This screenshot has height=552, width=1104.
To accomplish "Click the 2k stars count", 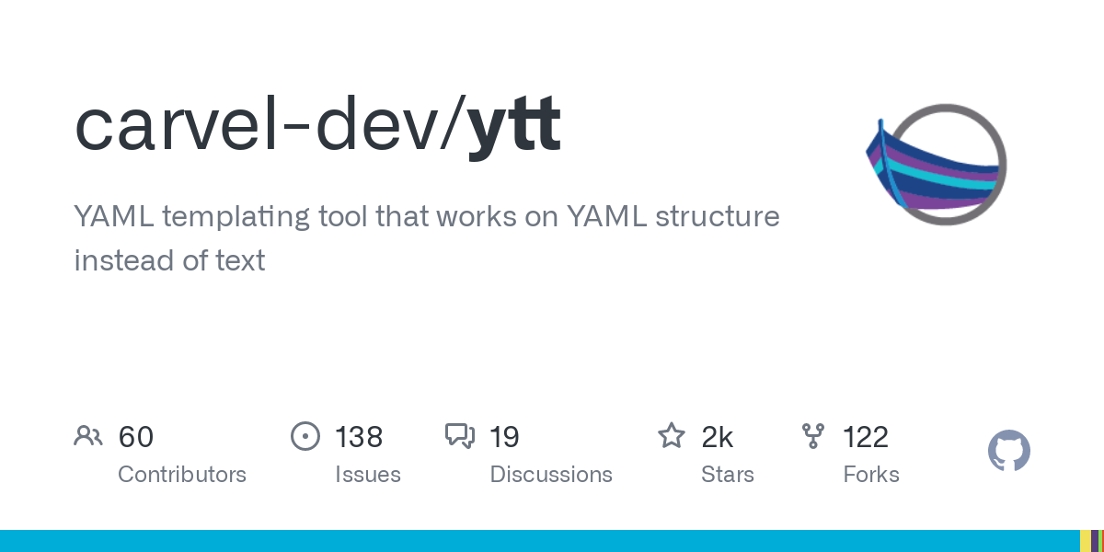I will click(718, 437).
